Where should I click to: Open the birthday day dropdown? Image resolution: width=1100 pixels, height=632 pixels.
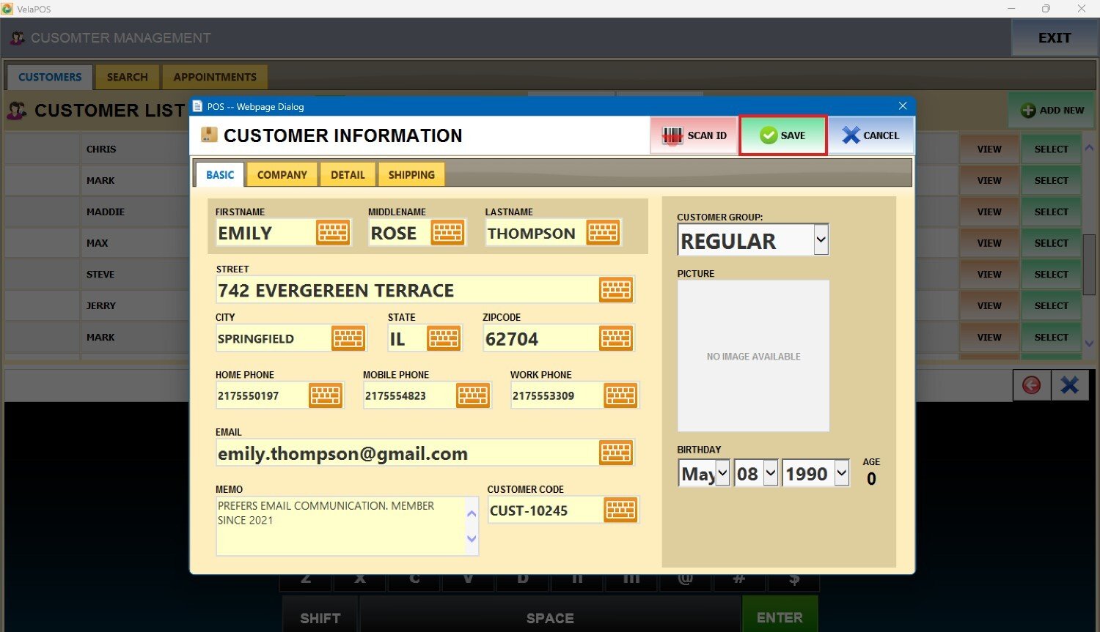(x=770, y=474)
